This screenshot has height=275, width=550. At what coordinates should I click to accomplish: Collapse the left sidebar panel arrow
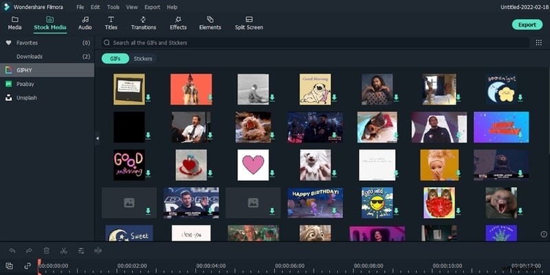pyautogui.click(x=97, y=139)
